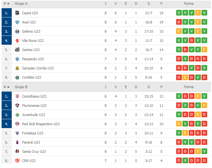This screenshot has width=212, height=168.
Task: Click the Paraná U23 team logo
Action: click(x=17, y=142)
